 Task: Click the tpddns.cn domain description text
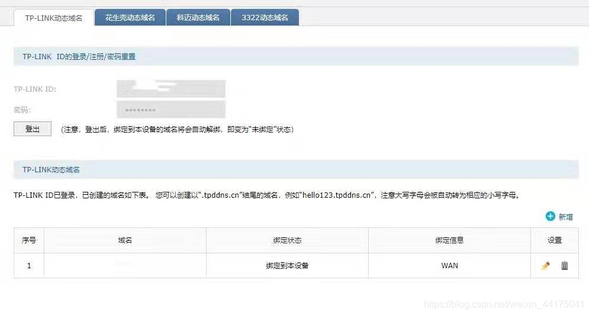[x=268, y=195]
